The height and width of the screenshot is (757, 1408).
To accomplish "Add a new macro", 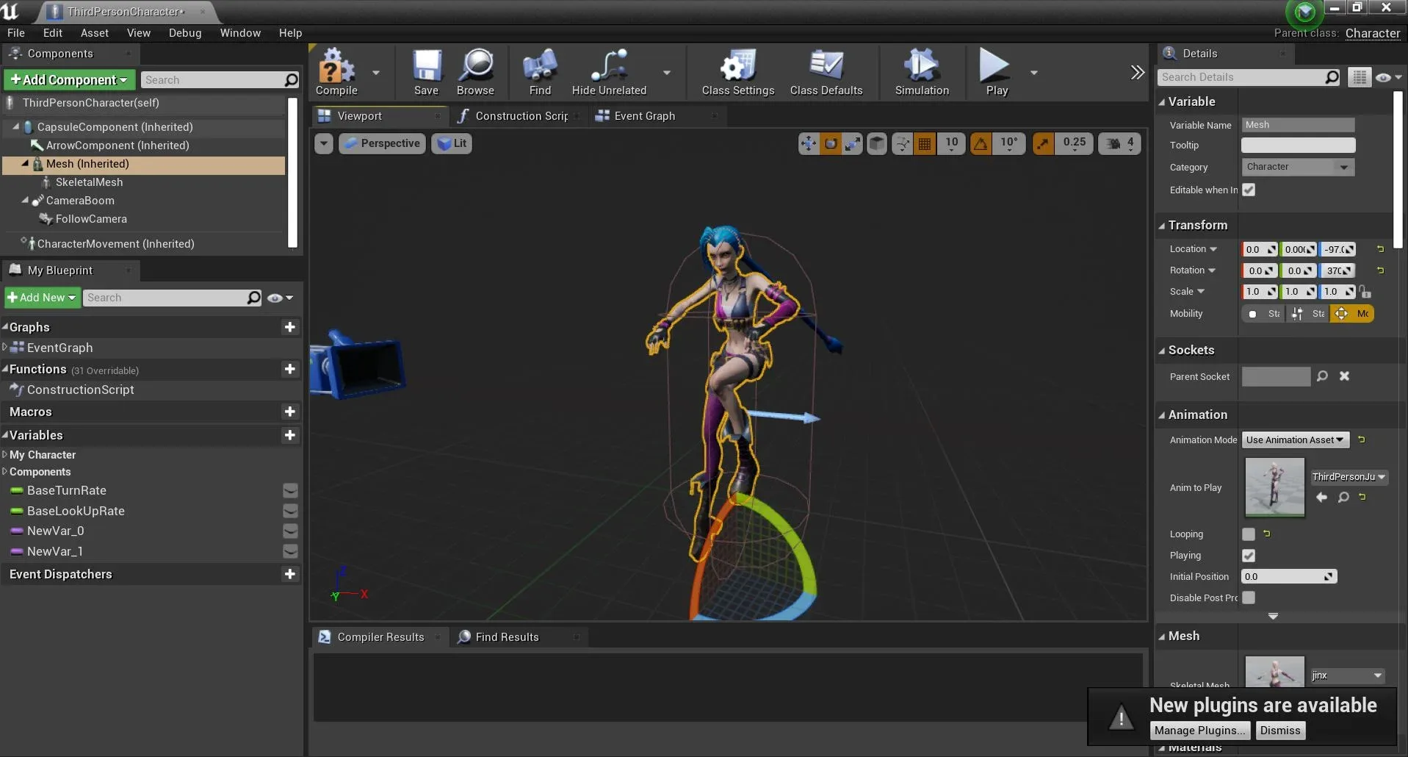I will [290, 412].
